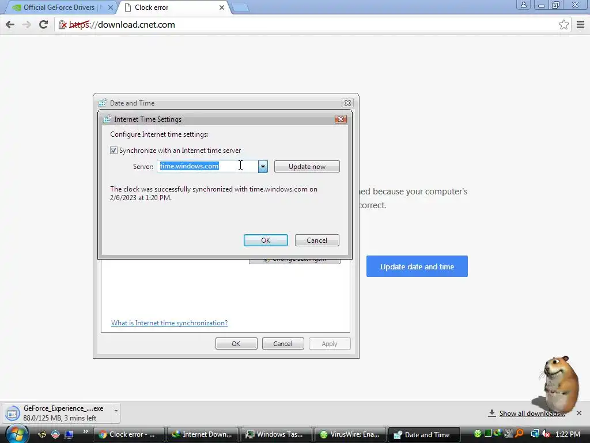Screen dimensions: 590x443
Task: Click the successfully synchronized status text
Action: pos(214,193)
